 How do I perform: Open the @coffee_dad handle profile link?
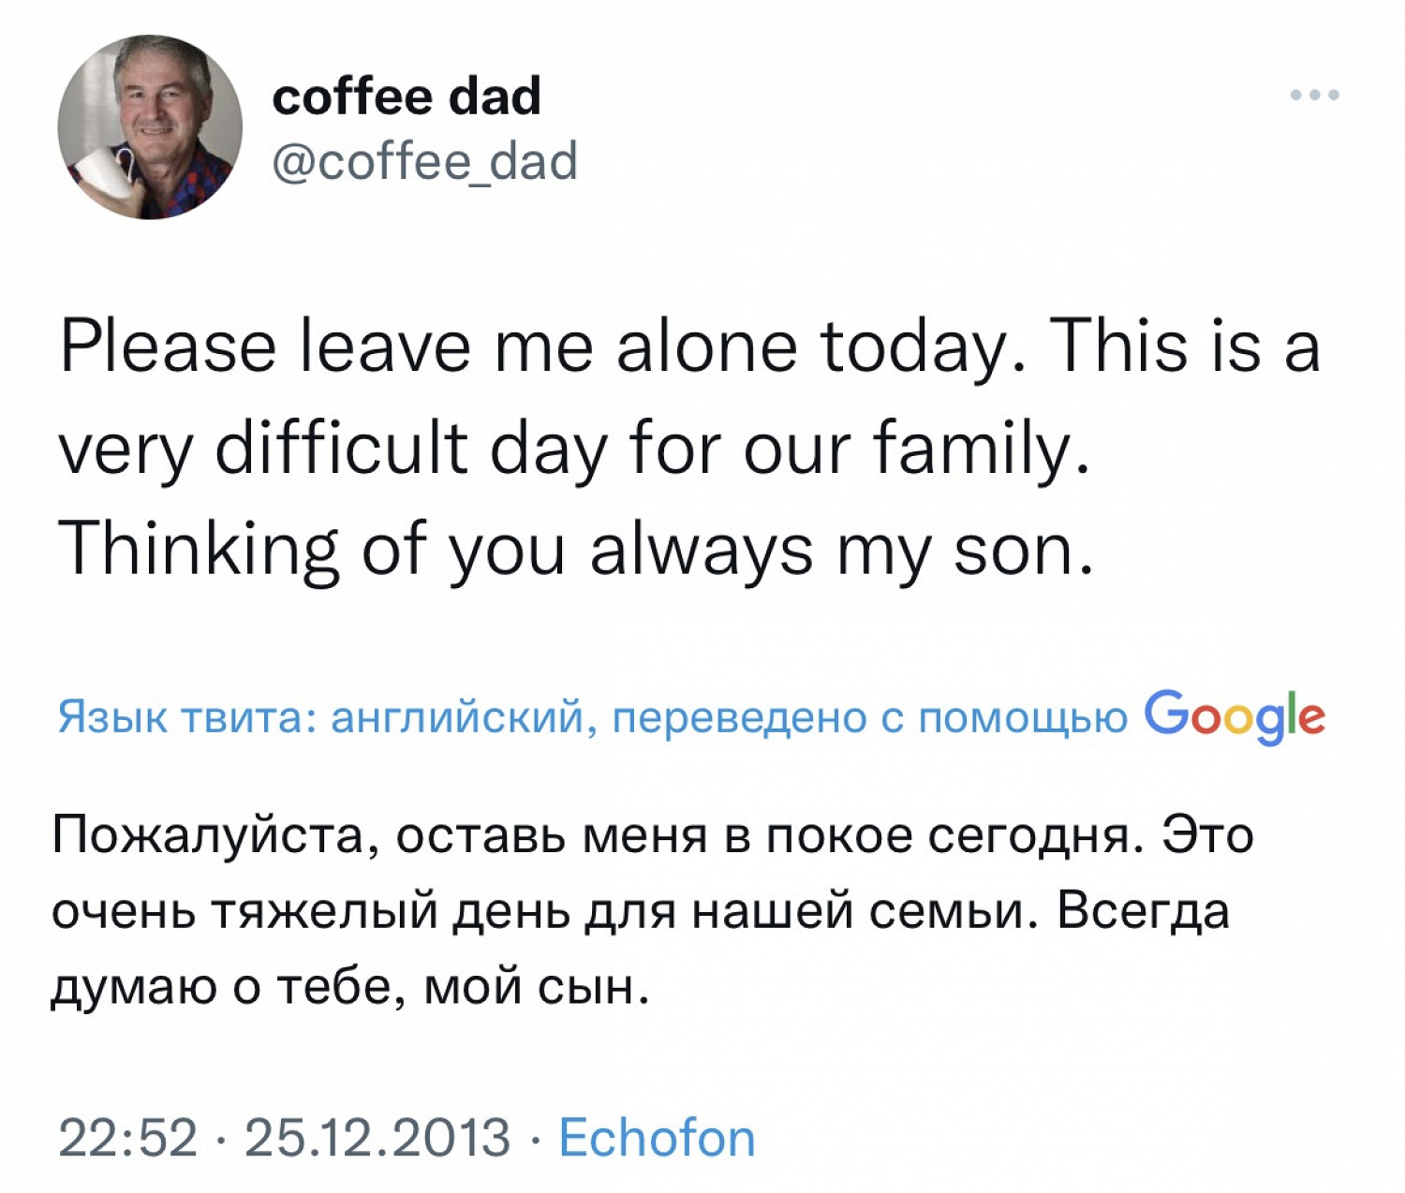424,162
